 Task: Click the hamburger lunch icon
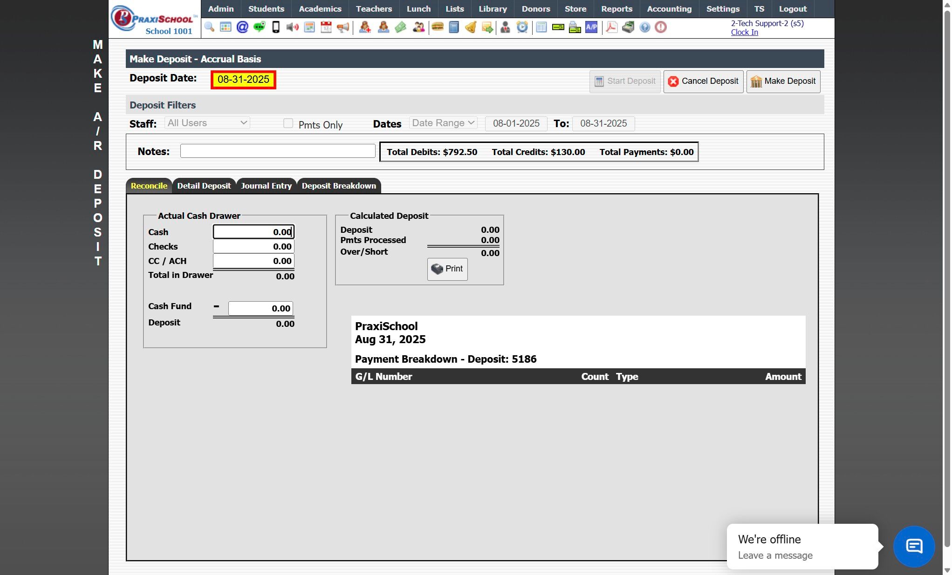pos(437,27)
